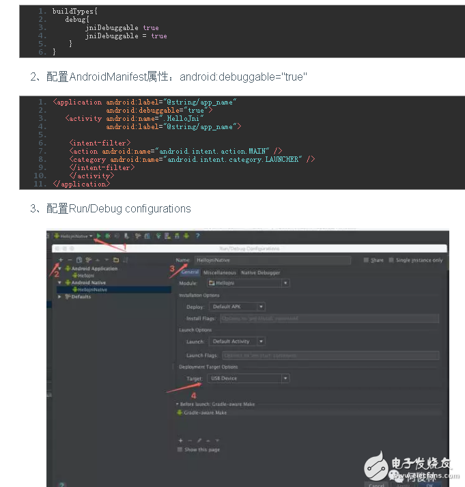Add a new configuration with plus icon
Image resolution: width=465 pixels, height=487 pixels.
point(61,260)
